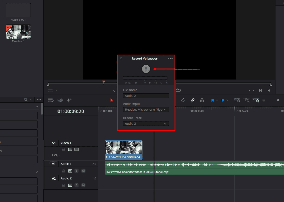
Task: Click the position lock icon in the toolbar
Action: pos(202,100)
